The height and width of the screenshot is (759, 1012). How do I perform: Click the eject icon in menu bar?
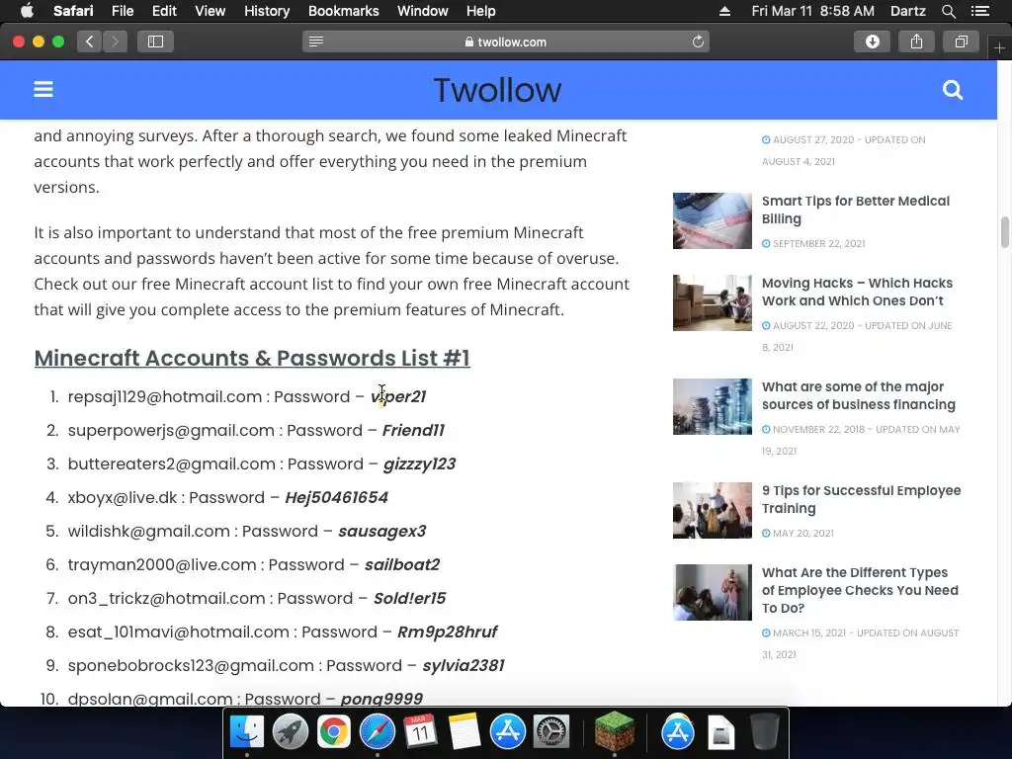[724, 11]
